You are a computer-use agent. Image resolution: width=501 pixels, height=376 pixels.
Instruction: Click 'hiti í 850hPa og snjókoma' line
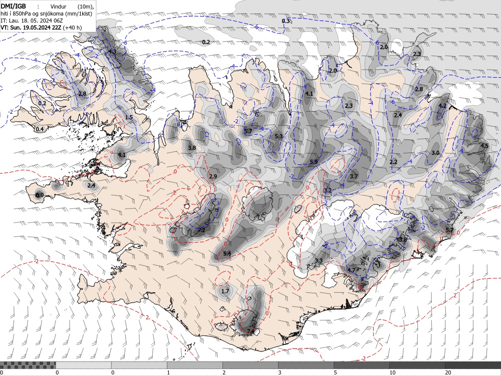point(46,14)
